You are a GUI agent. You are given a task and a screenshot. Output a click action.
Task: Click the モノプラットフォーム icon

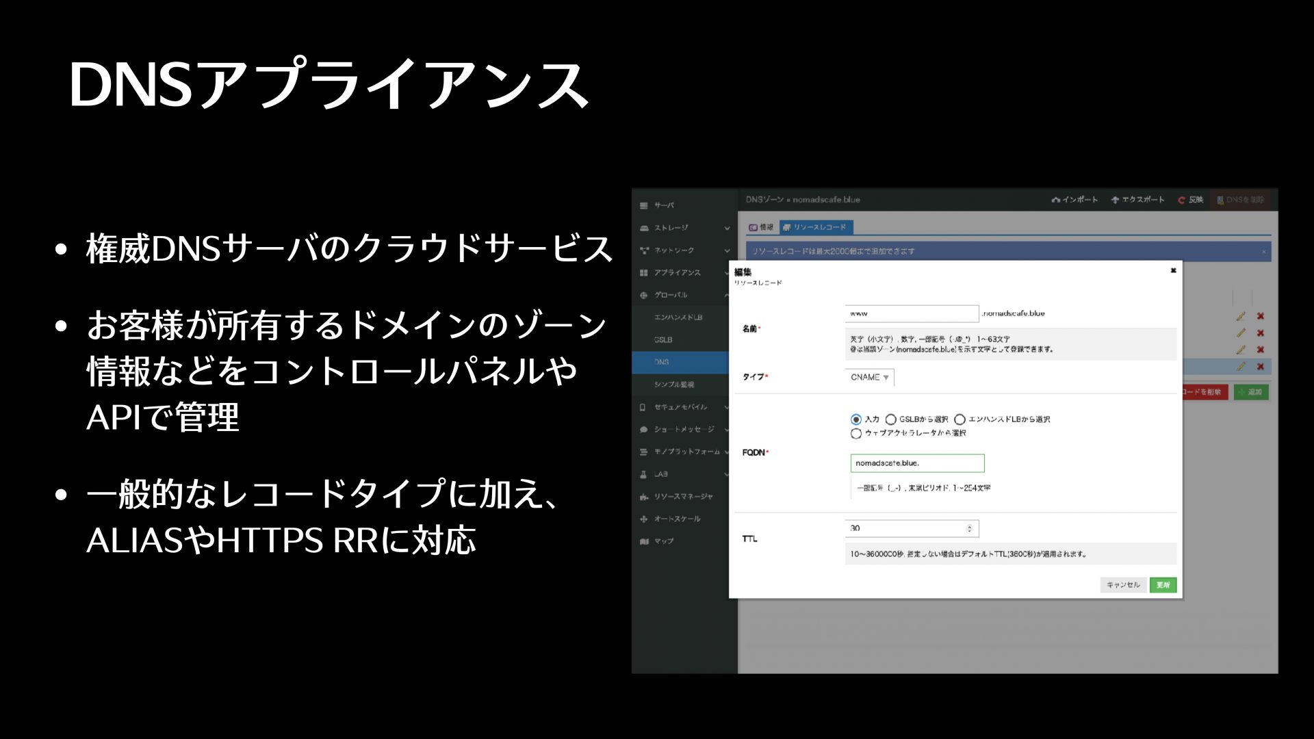(644, 452)
